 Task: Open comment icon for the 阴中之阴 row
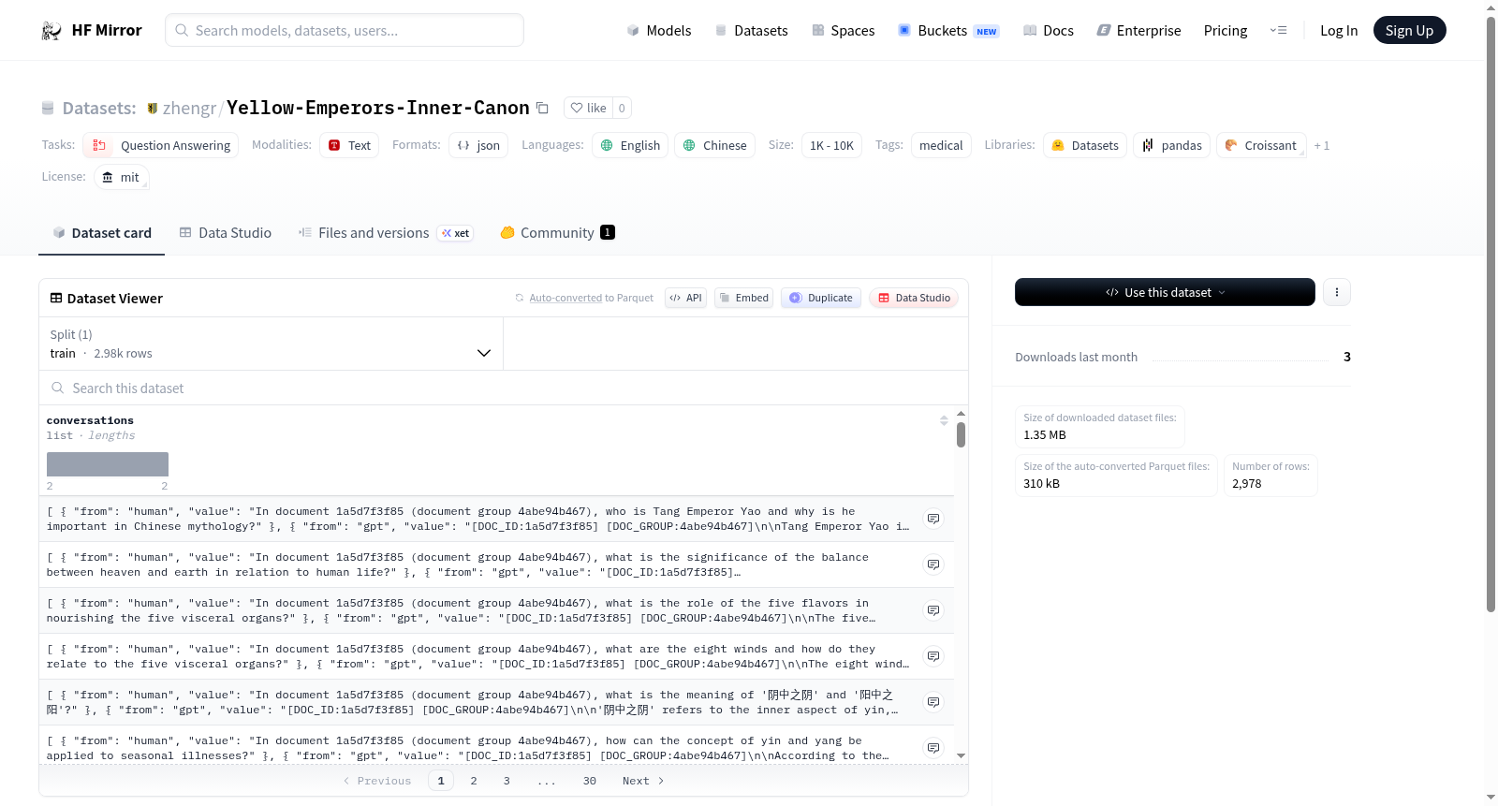[x=933, y=702]
